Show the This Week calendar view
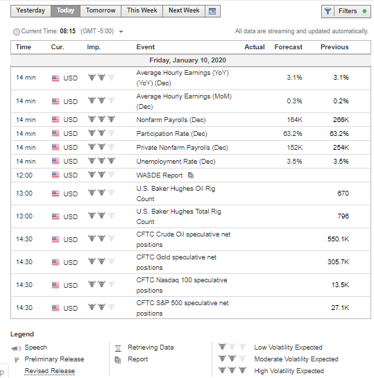The width and height of the screenshot is (374, 378). (x=142, y=11)
